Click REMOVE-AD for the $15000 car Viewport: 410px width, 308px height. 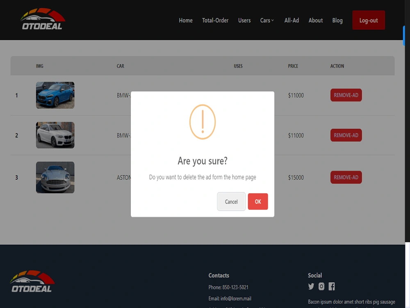[x=346, y=177]
